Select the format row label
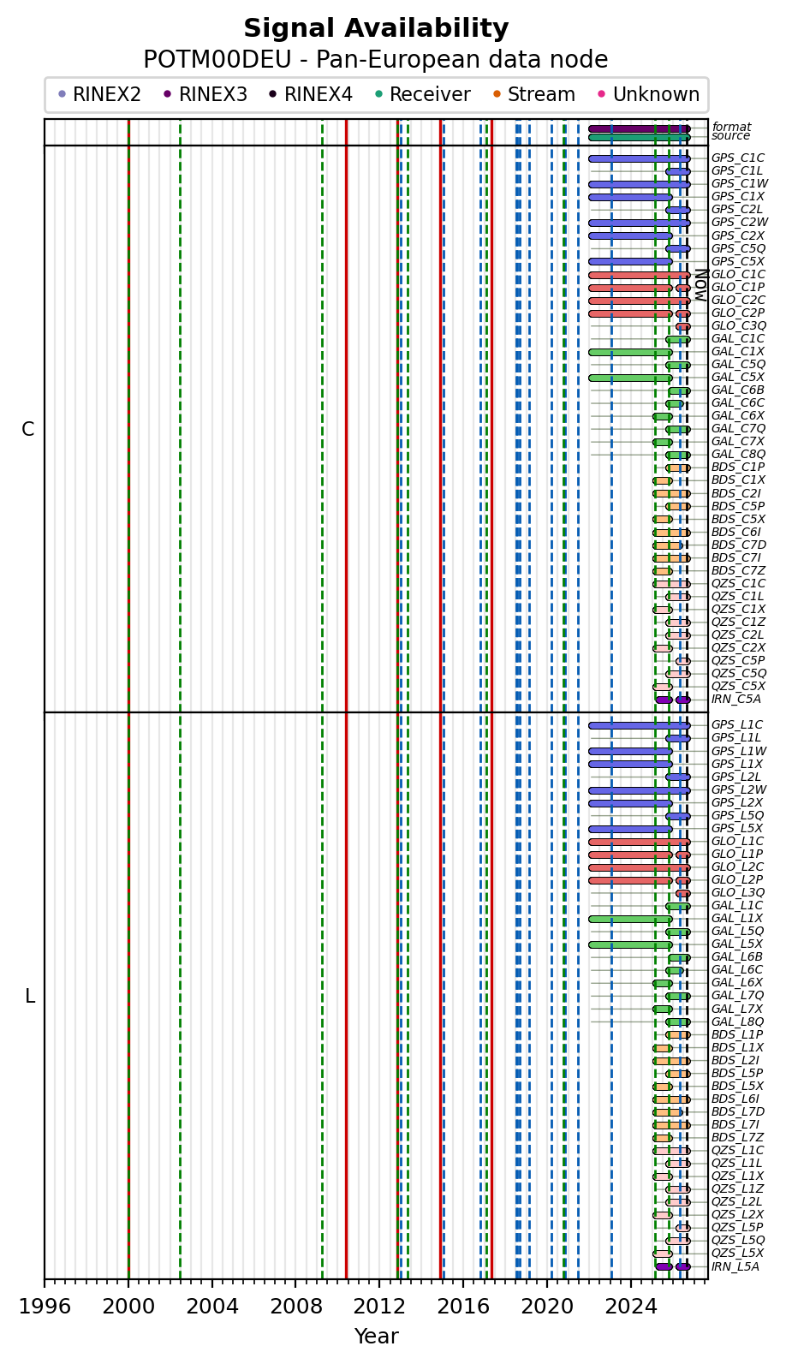786x1364 pixels. (731, 127)
